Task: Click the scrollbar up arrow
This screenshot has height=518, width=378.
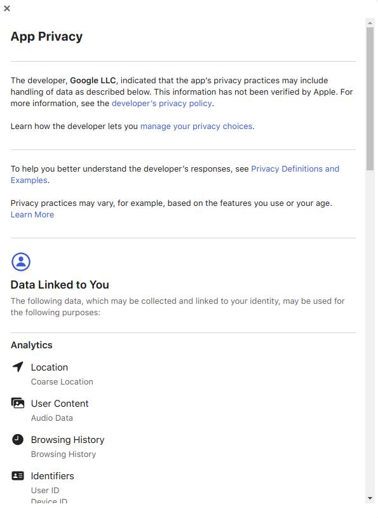Action: click(x=370, y=23)
